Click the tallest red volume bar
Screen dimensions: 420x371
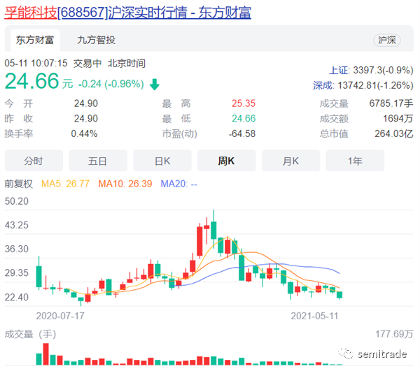point(45,354)
